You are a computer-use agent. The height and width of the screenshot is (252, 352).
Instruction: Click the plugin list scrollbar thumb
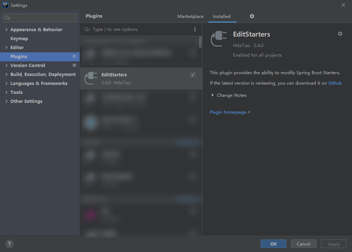point(200,42)
